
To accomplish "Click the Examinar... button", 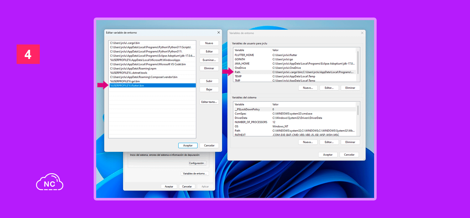I will click(209, 60).
